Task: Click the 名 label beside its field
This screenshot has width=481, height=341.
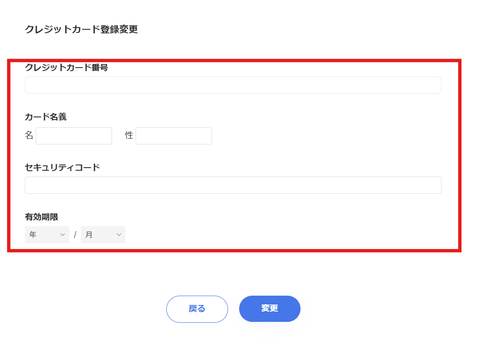Action: (28, 136)
